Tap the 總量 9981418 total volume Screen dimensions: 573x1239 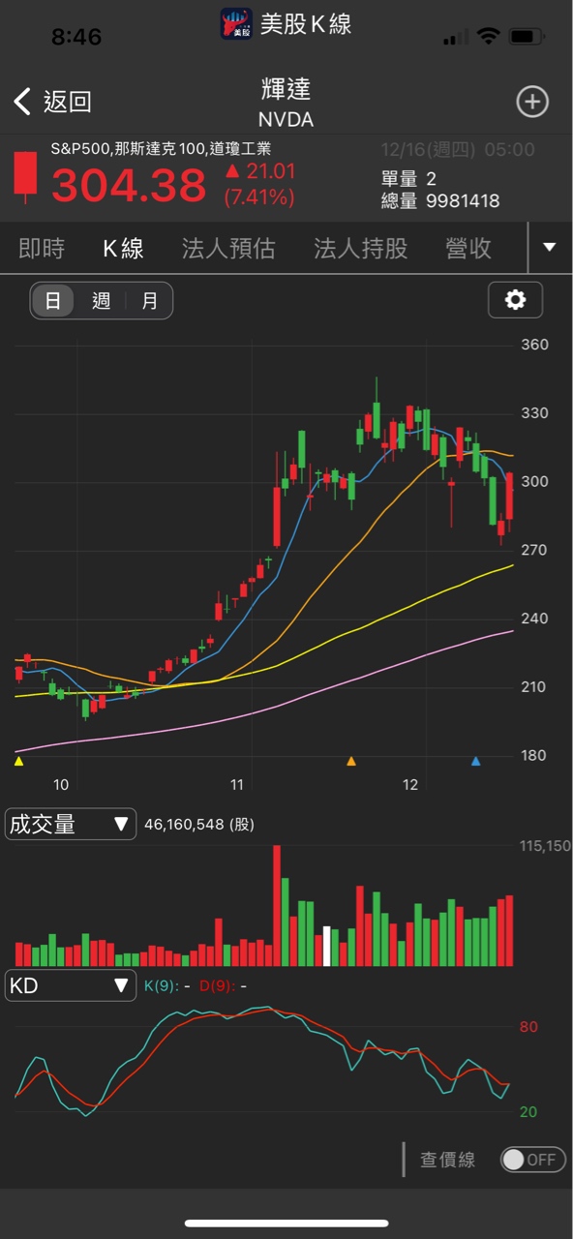[440, 201]
